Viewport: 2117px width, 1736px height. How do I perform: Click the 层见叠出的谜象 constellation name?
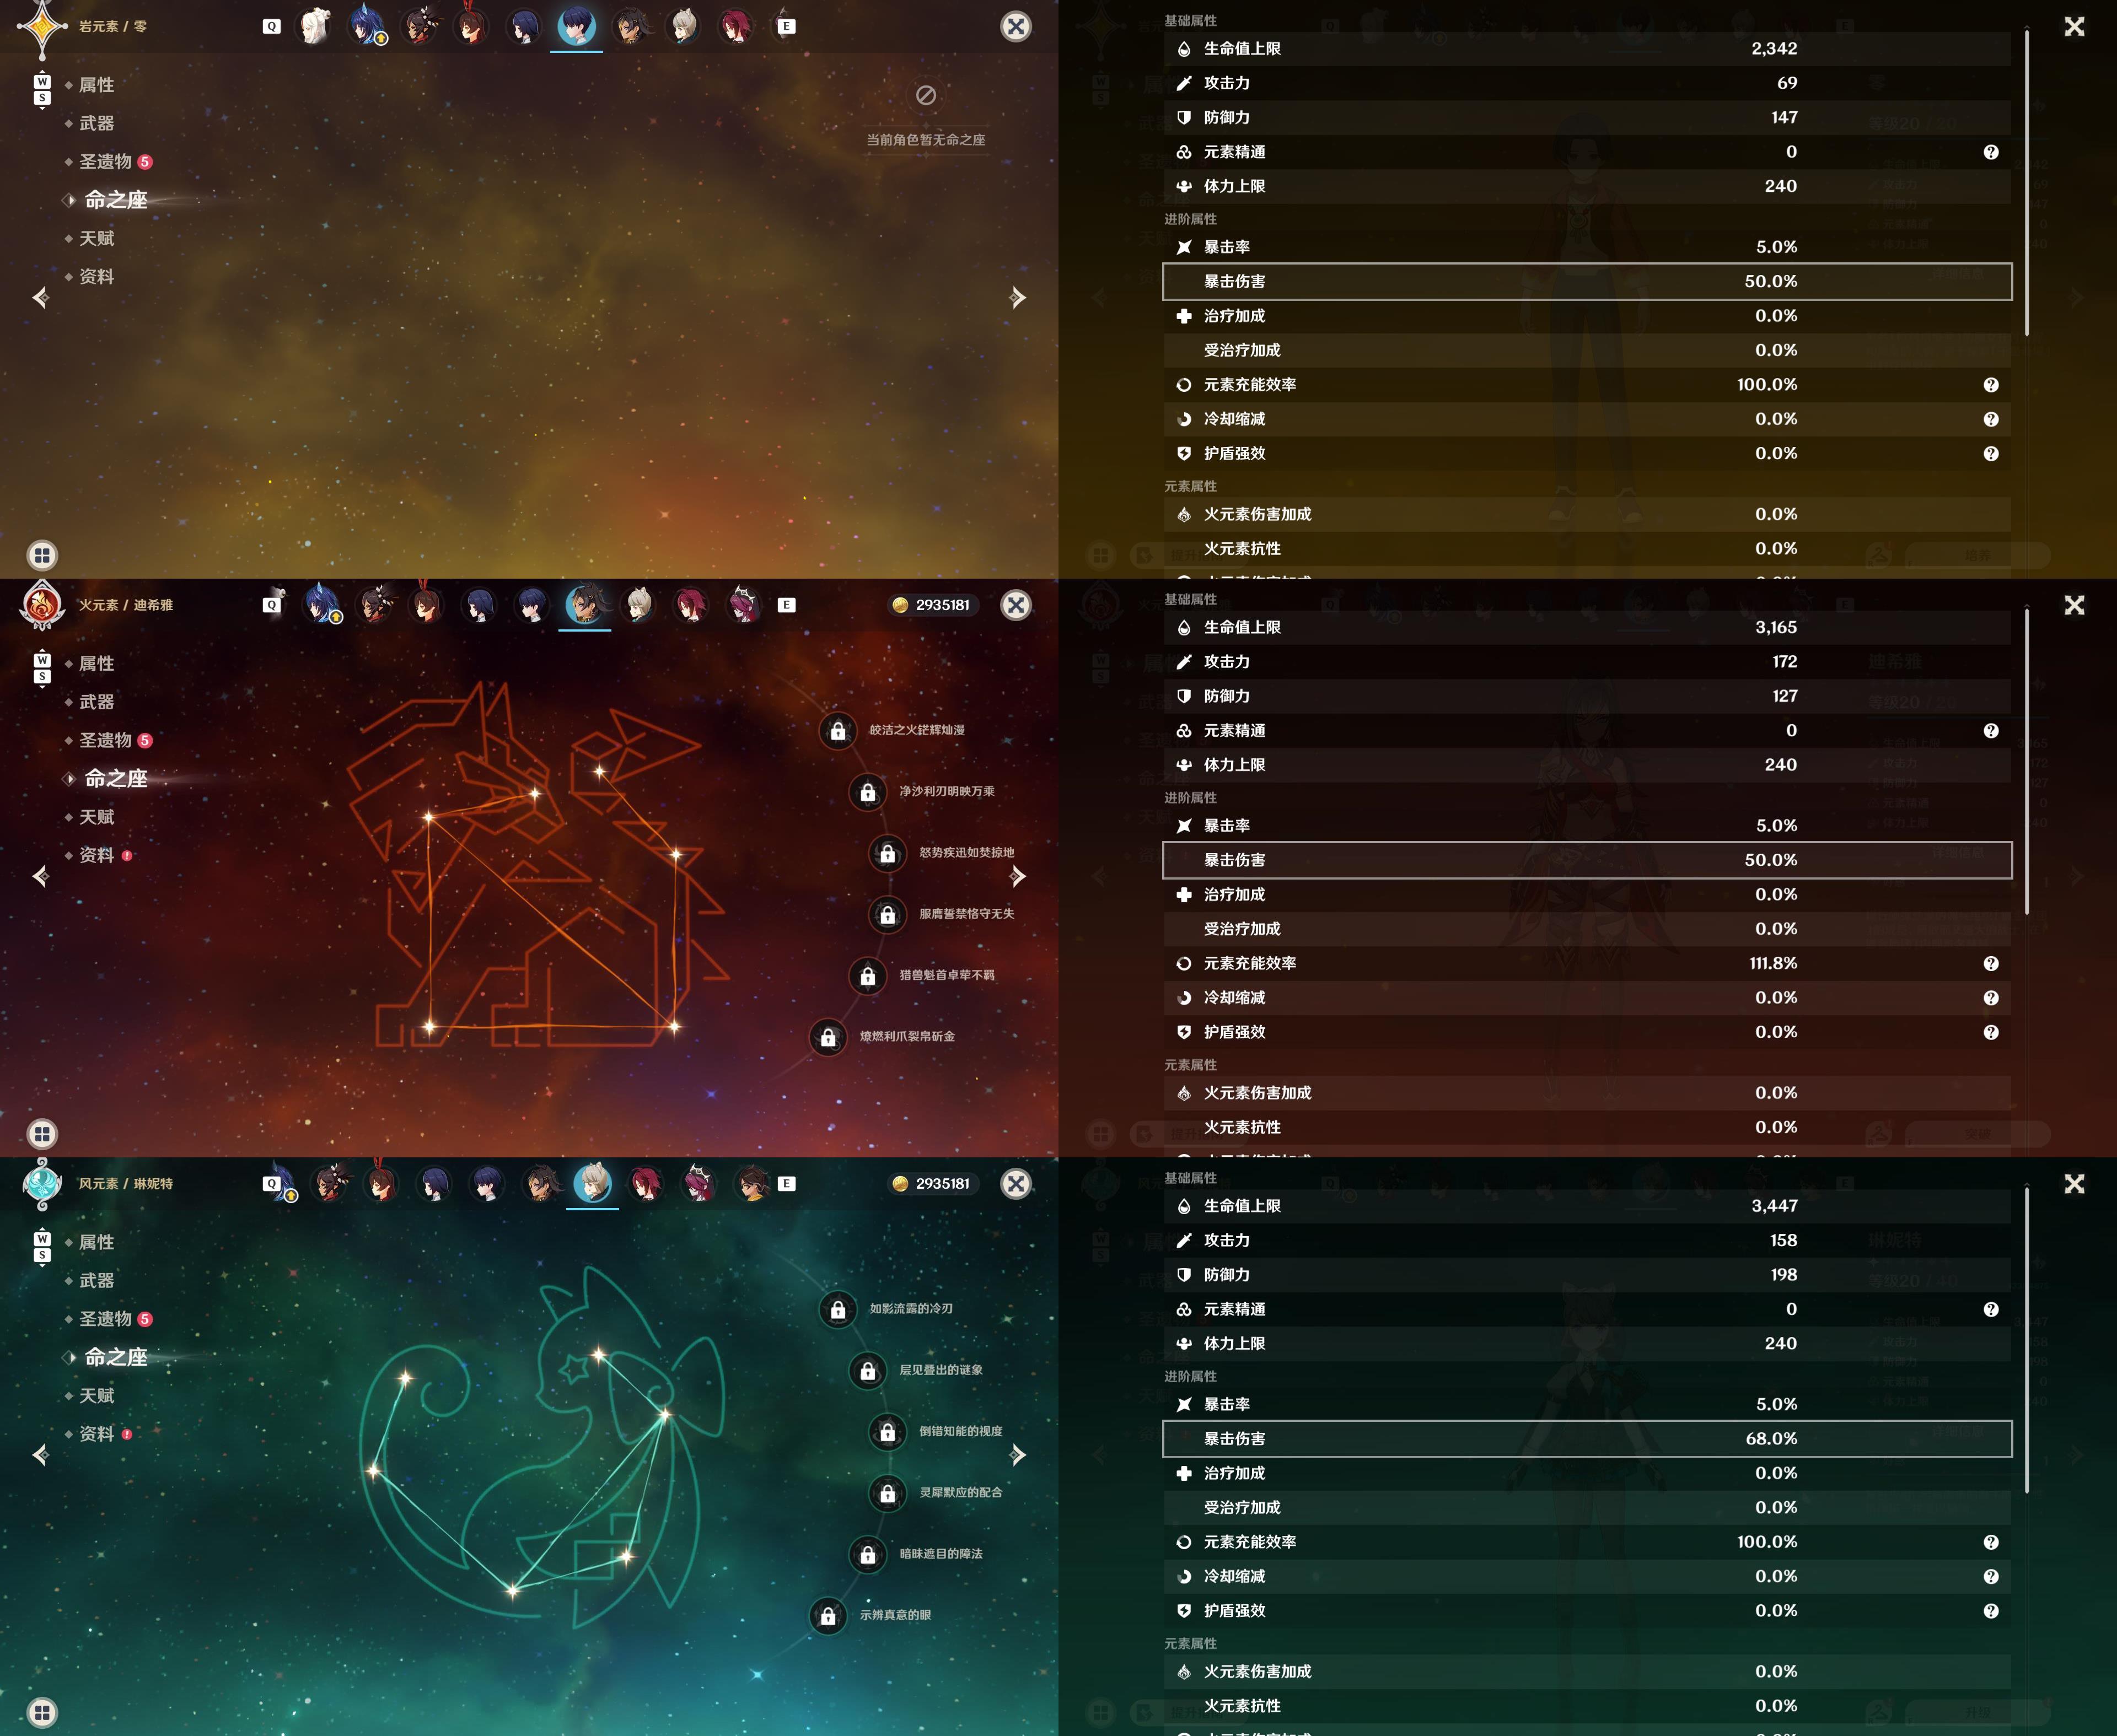click(x=941, y=1371)
